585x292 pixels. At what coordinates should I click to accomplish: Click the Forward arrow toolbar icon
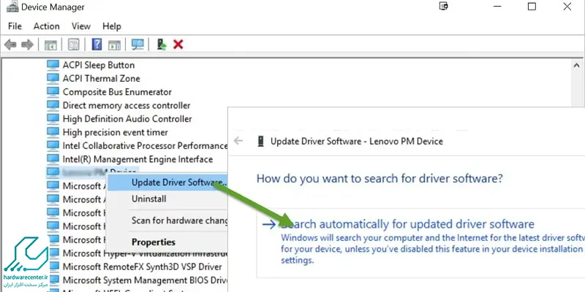(27, 45)
